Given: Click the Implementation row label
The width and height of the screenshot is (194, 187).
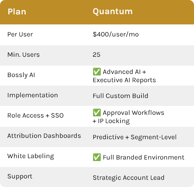Looking at the screenshot, I should [33, 95].
